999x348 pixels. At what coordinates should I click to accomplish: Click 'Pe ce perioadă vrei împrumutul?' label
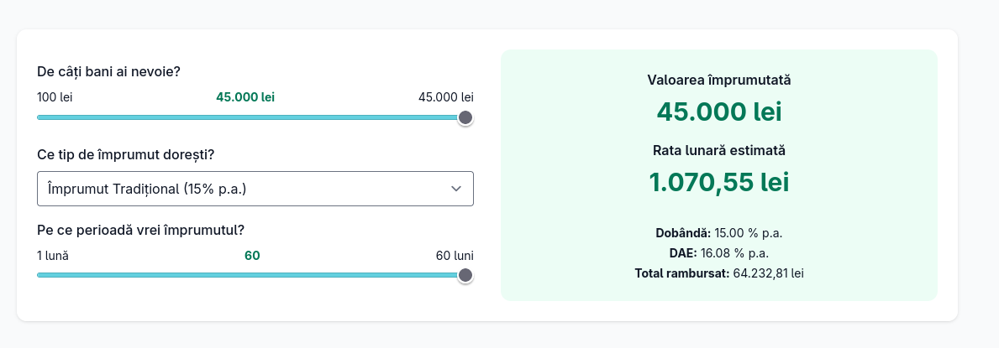(140, 229)
